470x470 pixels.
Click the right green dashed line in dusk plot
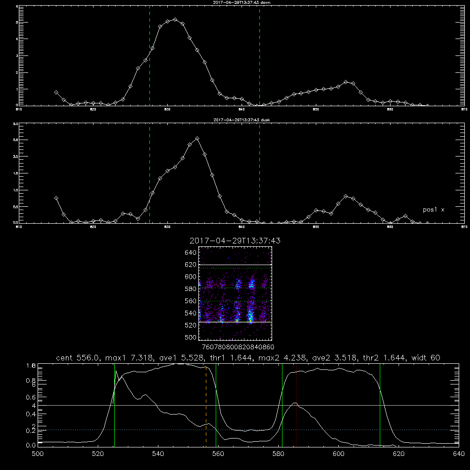click(259, 173)
